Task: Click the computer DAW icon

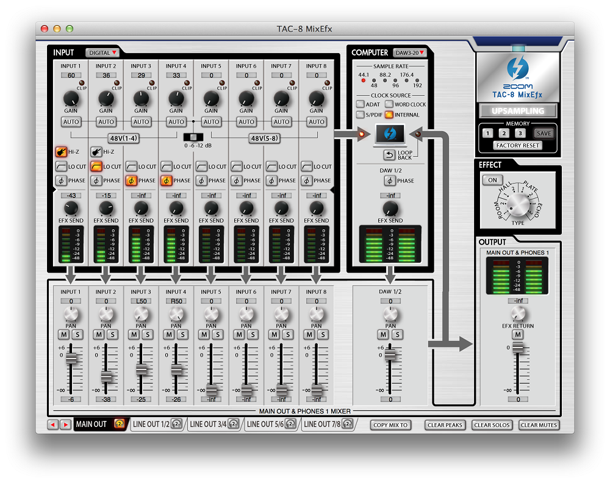Action: 390,134
